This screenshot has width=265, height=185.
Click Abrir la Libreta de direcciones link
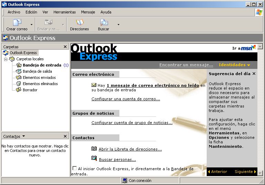(x=130, y=149)
